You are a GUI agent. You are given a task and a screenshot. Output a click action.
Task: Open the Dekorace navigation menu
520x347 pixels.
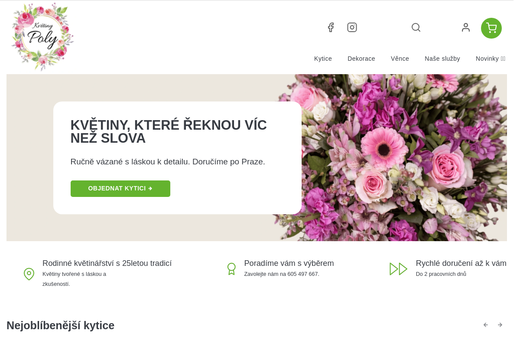pyautogui.click(x=361, y=59)
